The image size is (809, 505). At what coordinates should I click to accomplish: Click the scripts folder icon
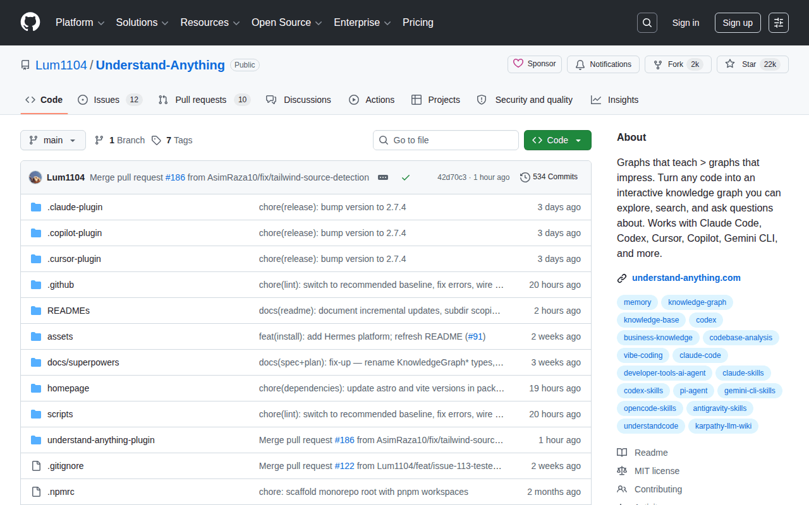(36, 414)
